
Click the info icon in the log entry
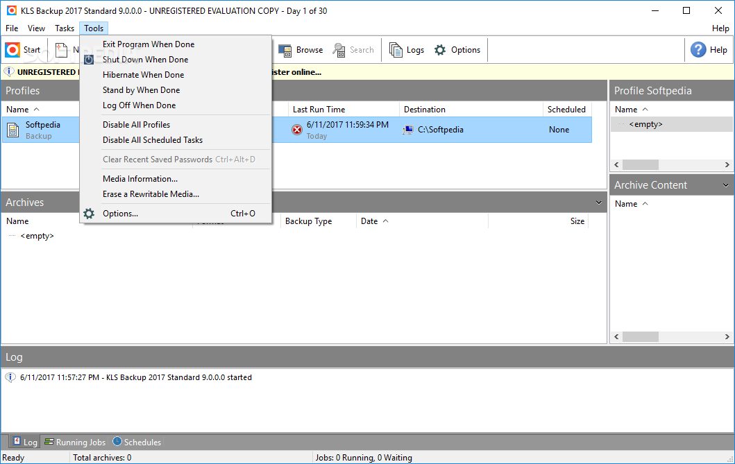10,377
